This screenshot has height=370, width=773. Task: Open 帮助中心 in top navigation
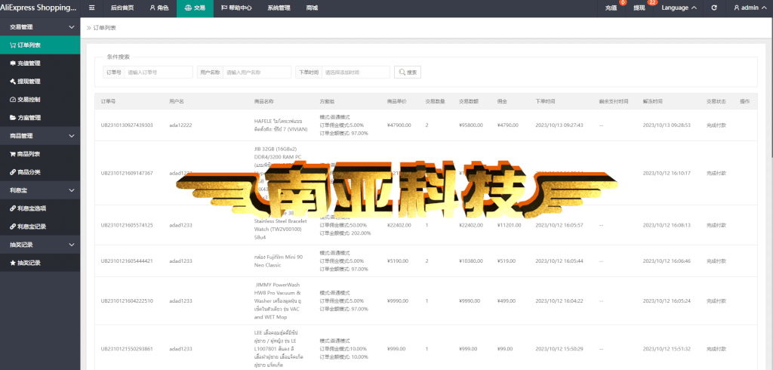(x=236, y=8)
